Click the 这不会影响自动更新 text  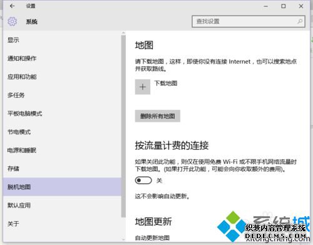[x=162, y=196]
